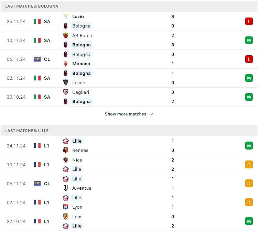Click the chevron beside Show more matches
The image size is (259, 233).
coord(151,114)
